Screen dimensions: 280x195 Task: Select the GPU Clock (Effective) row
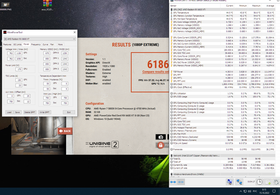tap(223, 87)
